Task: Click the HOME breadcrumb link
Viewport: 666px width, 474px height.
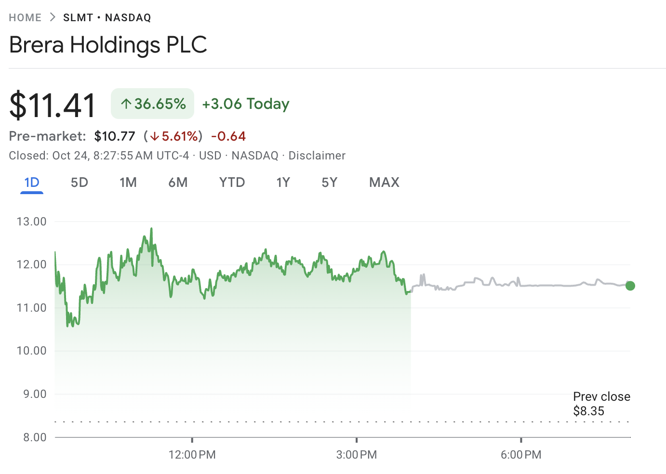Action: (x=25, y=18)
